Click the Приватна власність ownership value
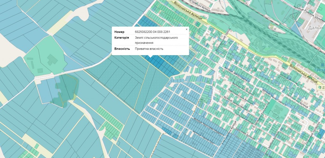 (x=149, y=49)
